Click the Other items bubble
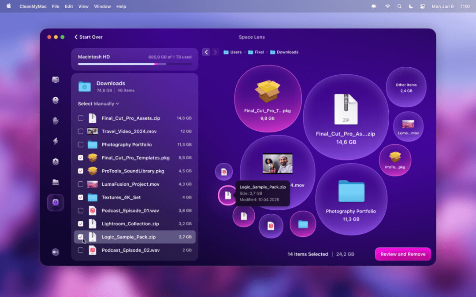476x297 pixels. [x=406, y=87]
